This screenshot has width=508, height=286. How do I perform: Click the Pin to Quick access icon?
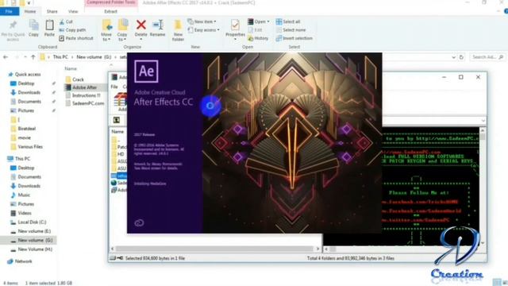click(13, 25)
